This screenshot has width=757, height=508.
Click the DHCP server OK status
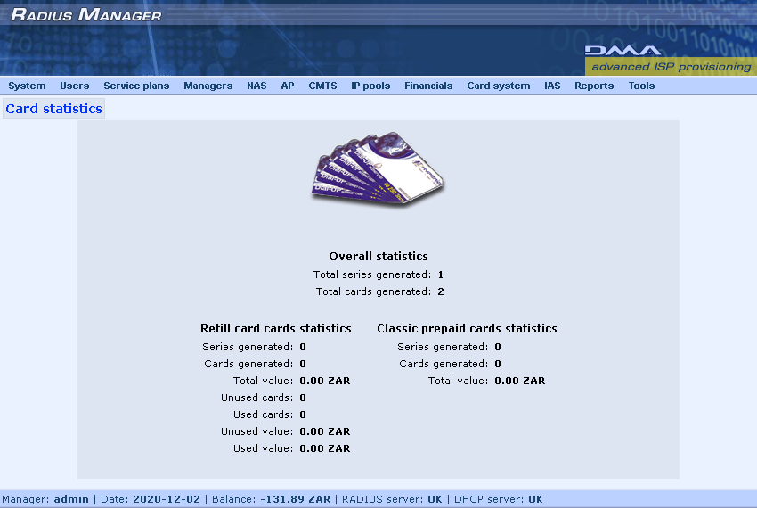(498, 499)
